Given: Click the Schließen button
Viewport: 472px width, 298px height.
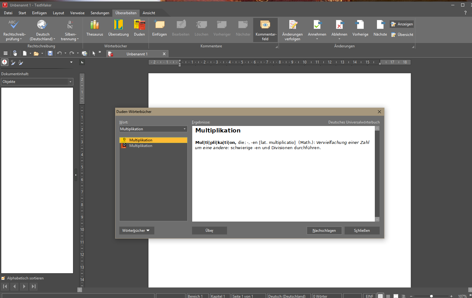Looking at the screenshot, I should coord(362,231).
